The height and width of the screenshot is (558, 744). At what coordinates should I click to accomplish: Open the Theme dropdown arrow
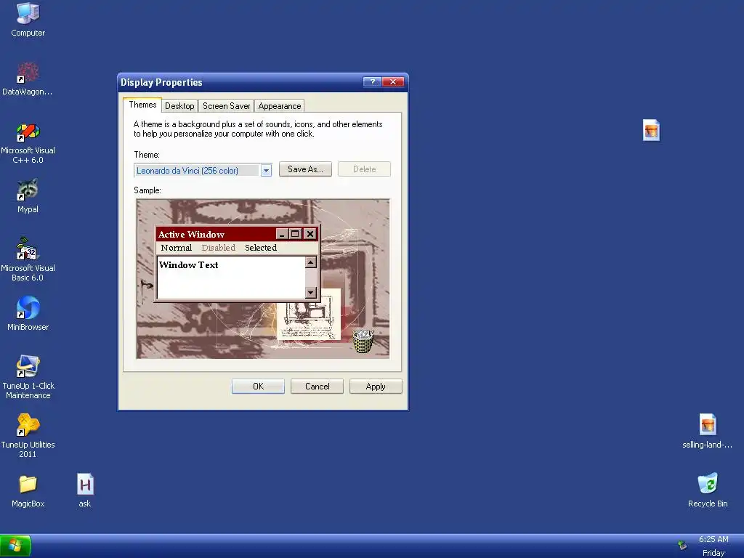[x=266, y=170]
